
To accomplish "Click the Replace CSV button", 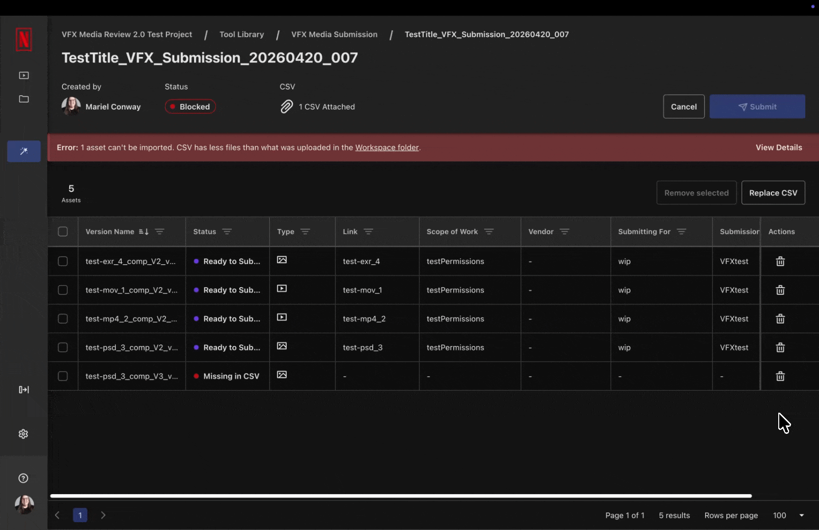I will click(x=773, y=193).
